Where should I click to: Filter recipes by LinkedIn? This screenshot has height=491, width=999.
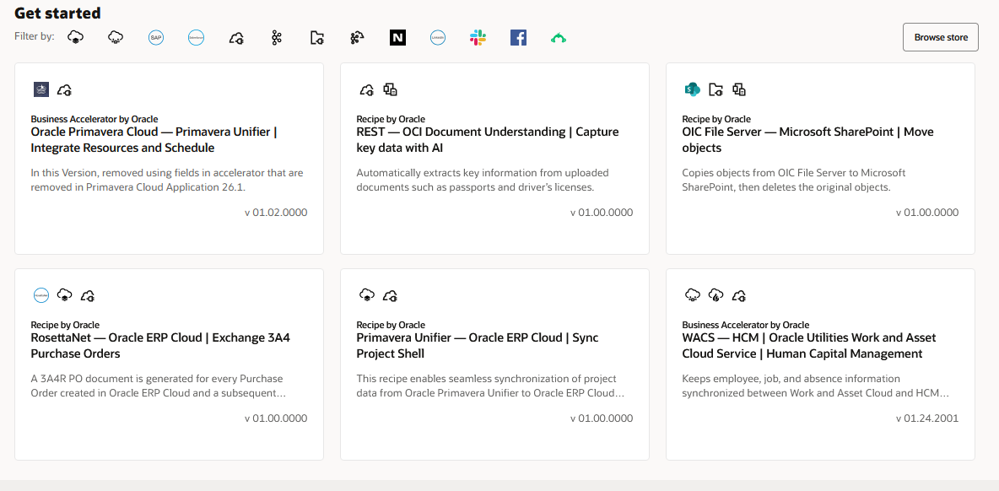click(x=437, y=38)
